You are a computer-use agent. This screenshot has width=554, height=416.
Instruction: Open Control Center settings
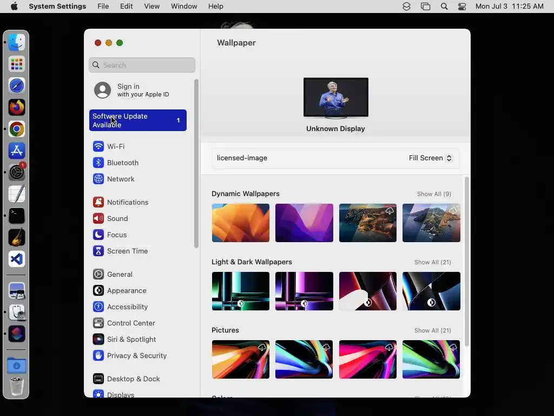point(124,323)
